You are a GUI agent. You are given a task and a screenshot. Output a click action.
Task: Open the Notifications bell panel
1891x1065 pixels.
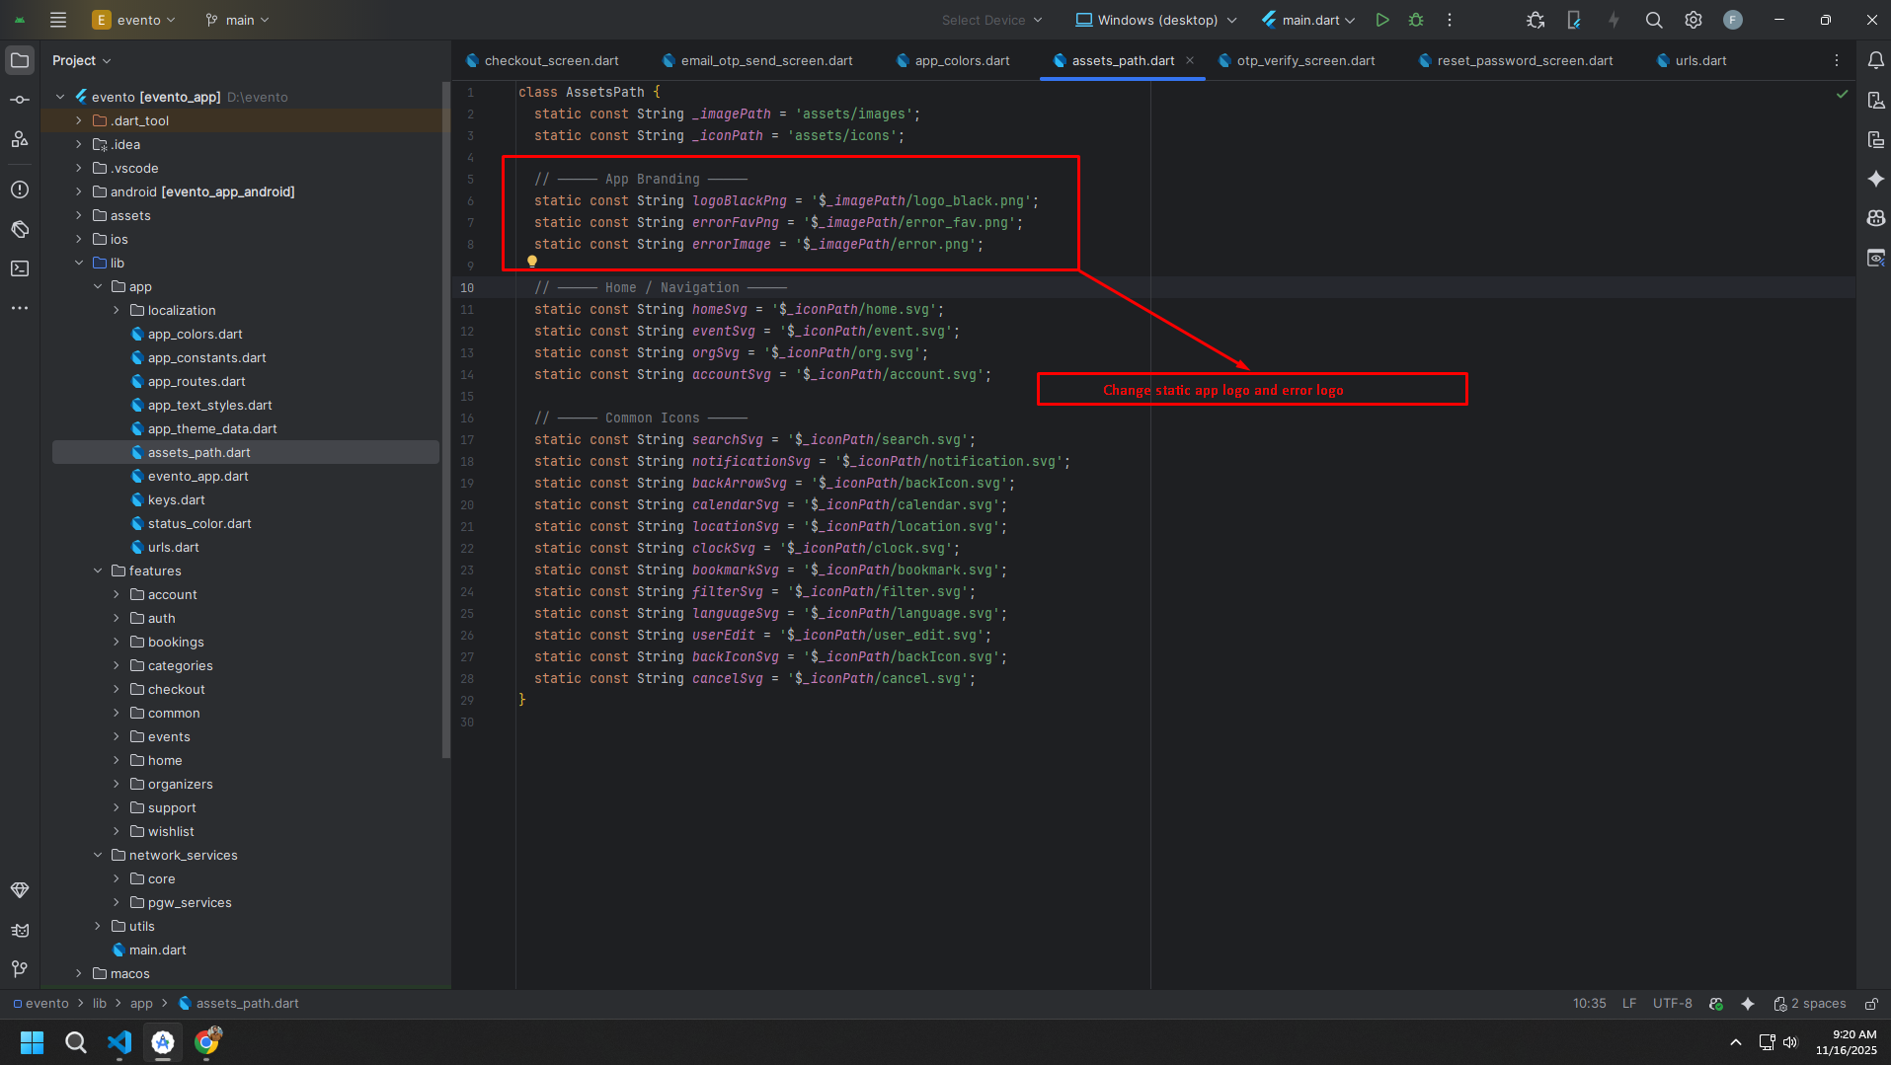[1875, 60]
